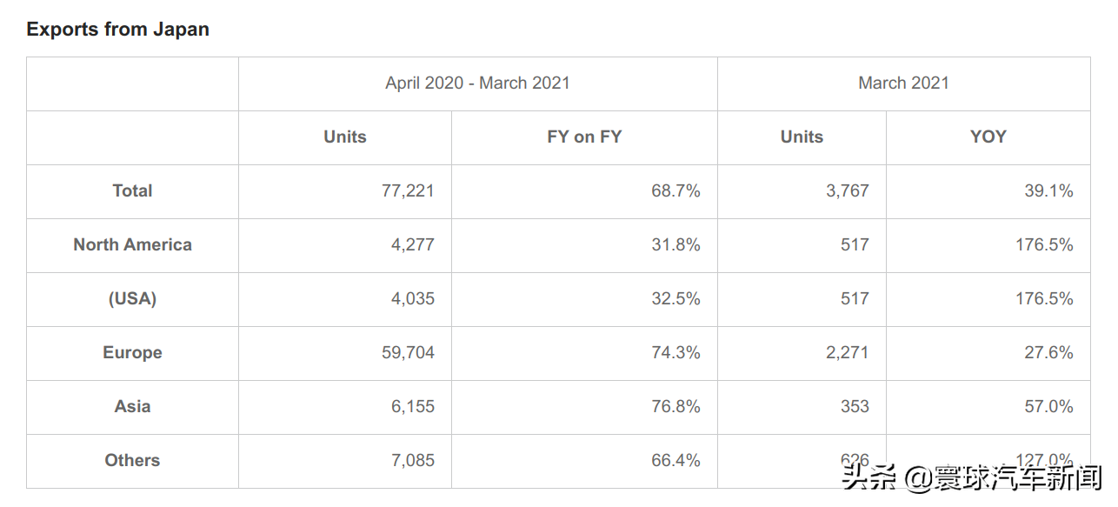Select the Total row label
The height and width of the screenshot is (507, 1118).
coord(132,191)
